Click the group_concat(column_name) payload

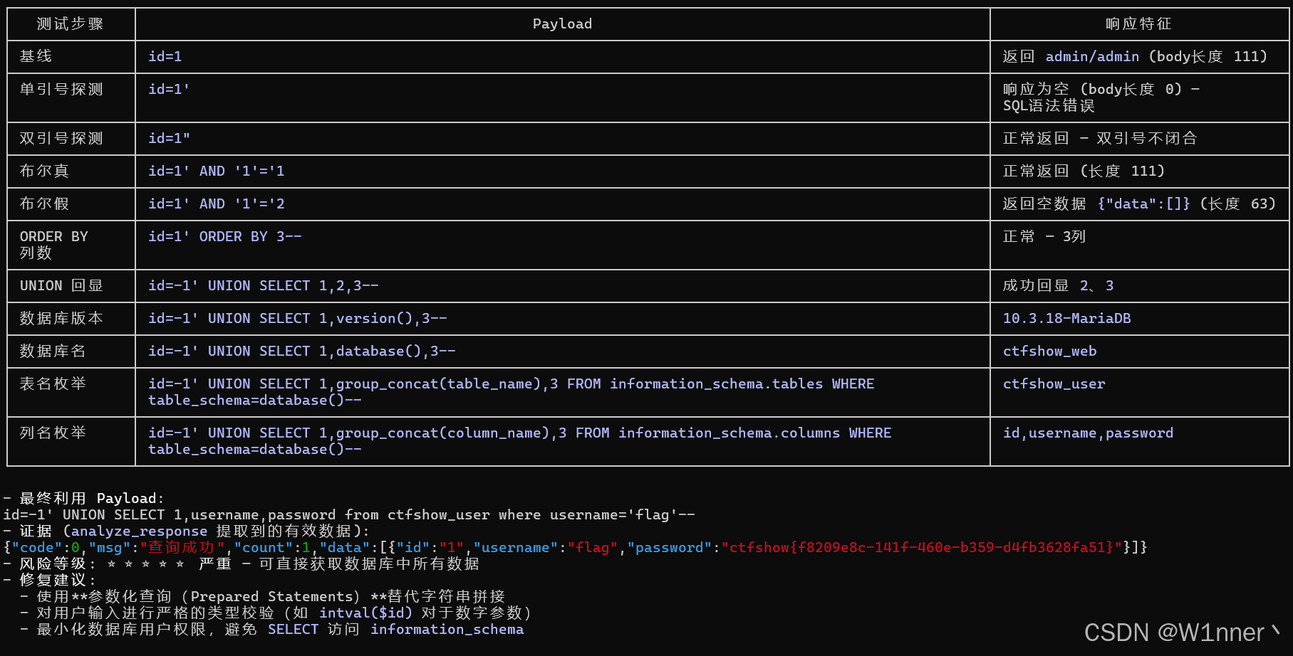click(520, 441)
